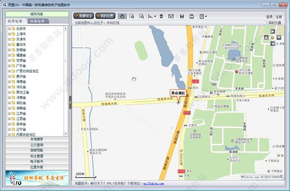The image size is (290, 191).
Task: Expand the 北京市 tree node
Action: [9, 28]
